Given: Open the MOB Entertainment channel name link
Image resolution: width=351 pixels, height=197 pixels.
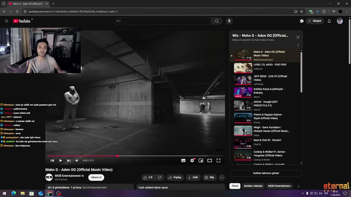Looking at the screenshot, I should (x=68, y=176).
